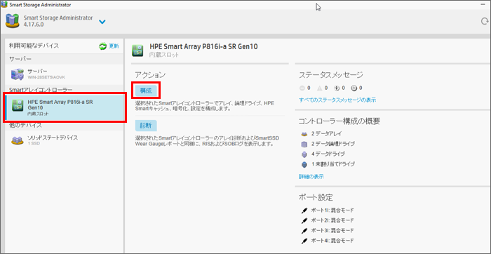
Task: Click the ポート2I plug icon
Action: pyautogui.click(x=304, y=220)
